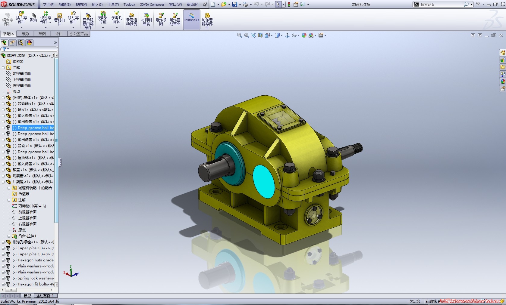Open the 工具(T) Tools menu

113,5
